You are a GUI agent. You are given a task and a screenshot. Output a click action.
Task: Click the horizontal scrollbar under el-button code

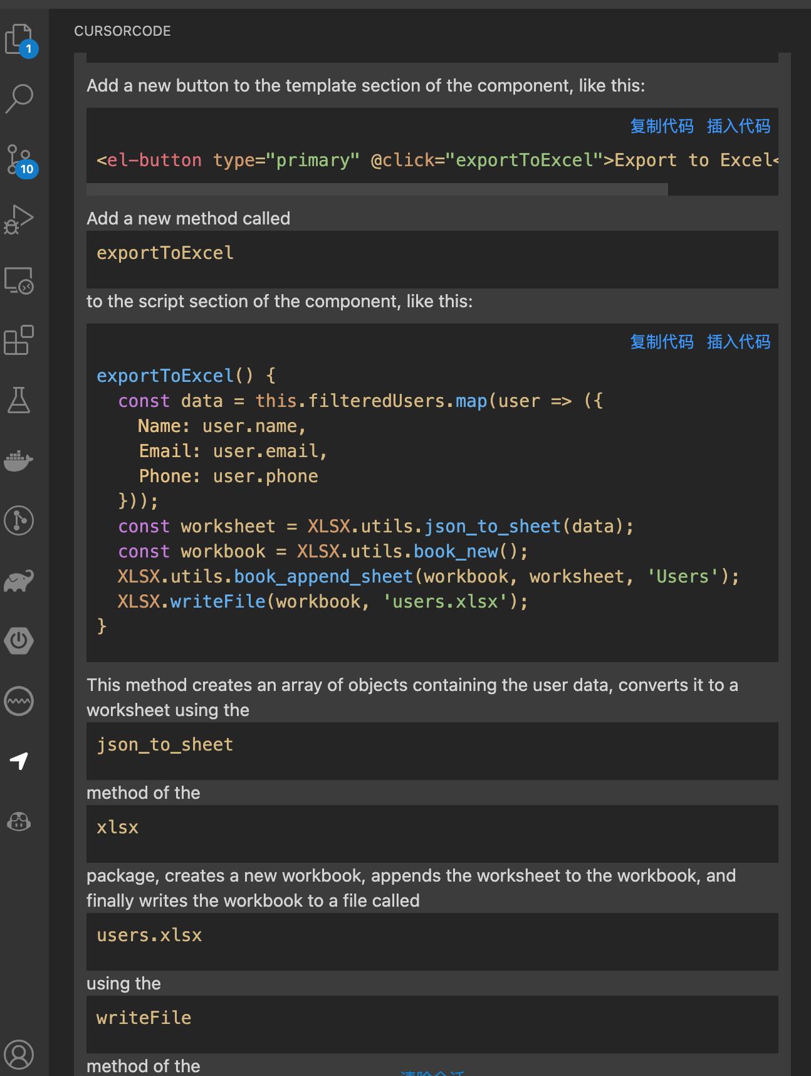377,189
